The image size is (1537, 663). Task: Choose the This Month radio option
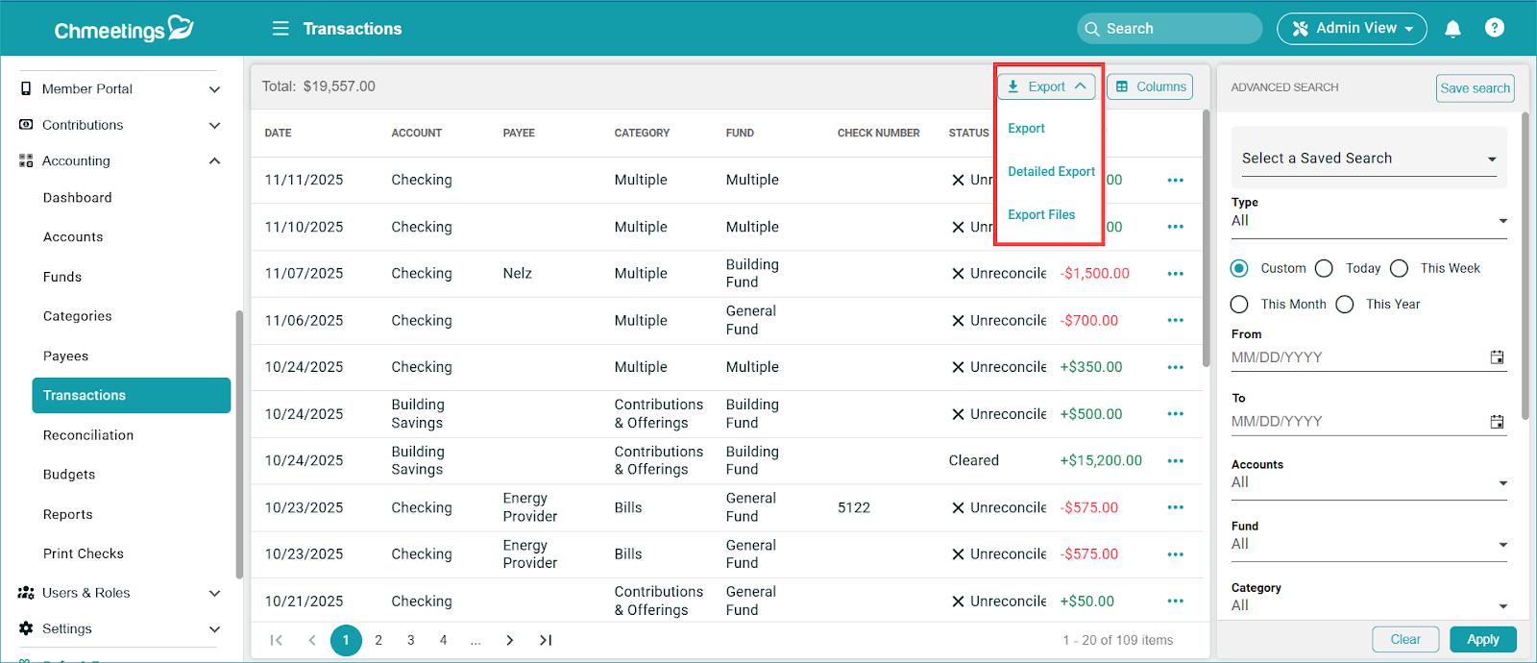click(1240, 305)
